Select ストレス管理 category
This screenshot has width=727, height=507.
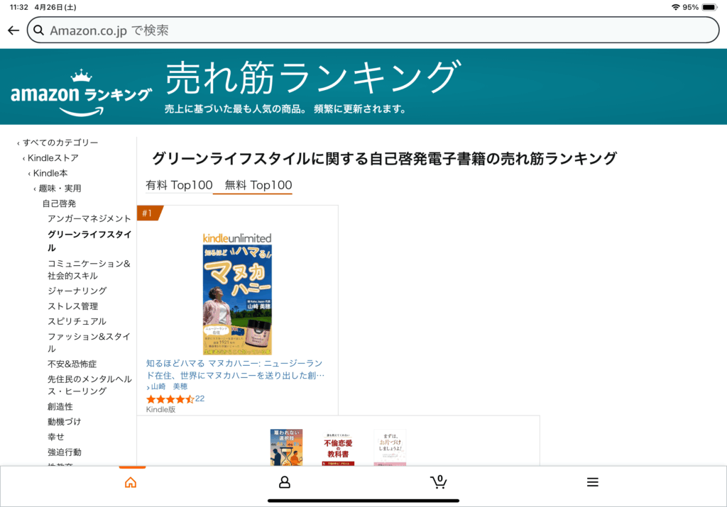73,306
